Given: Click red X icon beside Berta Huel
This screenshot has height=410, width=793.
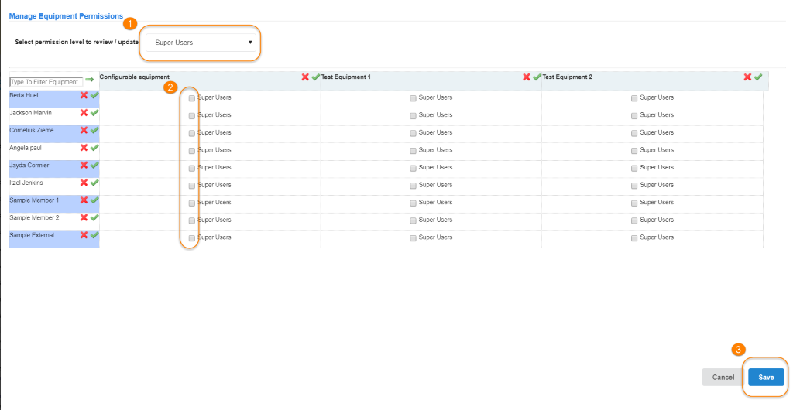Looking at the screenshot, I should click(x=84, y=95).
